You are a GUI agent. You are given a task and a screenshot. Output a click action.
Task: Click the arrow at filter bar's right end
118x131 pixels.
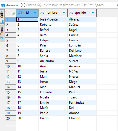(117, 5)
